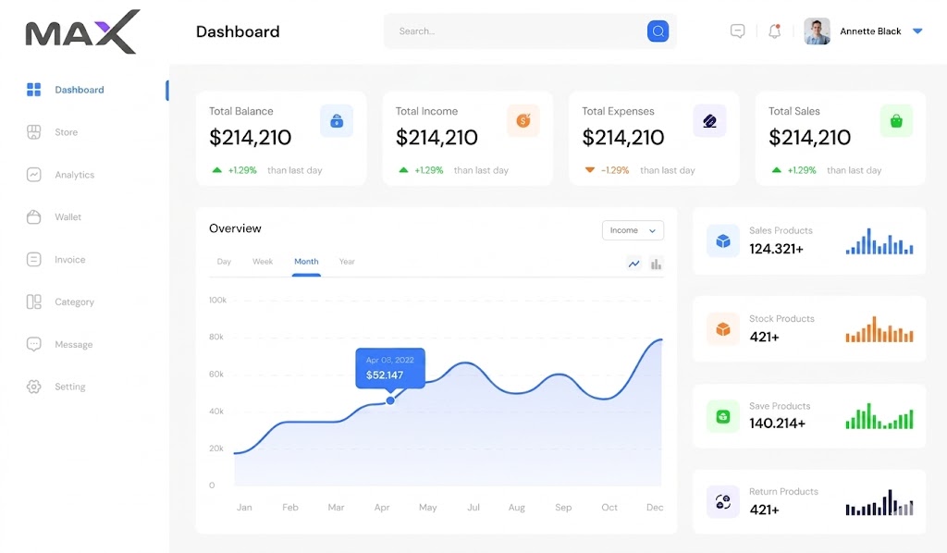
Task: Go to Wallet in the sidebar
Action: pyautogui.click(x=68, y=217)
